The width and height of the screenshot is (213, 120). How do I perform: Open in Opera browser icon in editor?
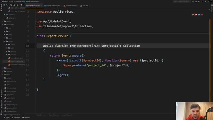point(202,15)
